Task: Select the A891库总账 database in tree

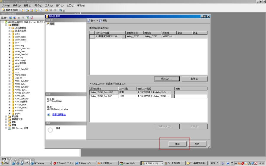Action: 21,63
